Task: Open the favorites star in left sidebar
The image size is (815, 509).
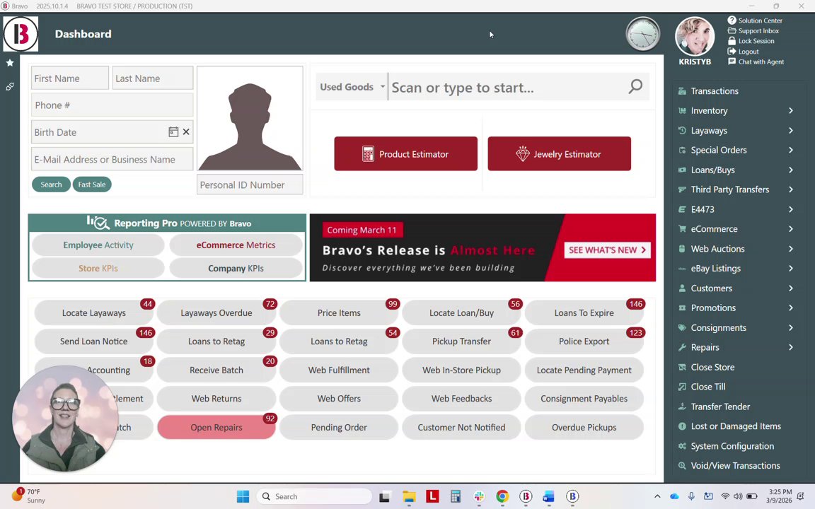Action: [x=10, y=63]
